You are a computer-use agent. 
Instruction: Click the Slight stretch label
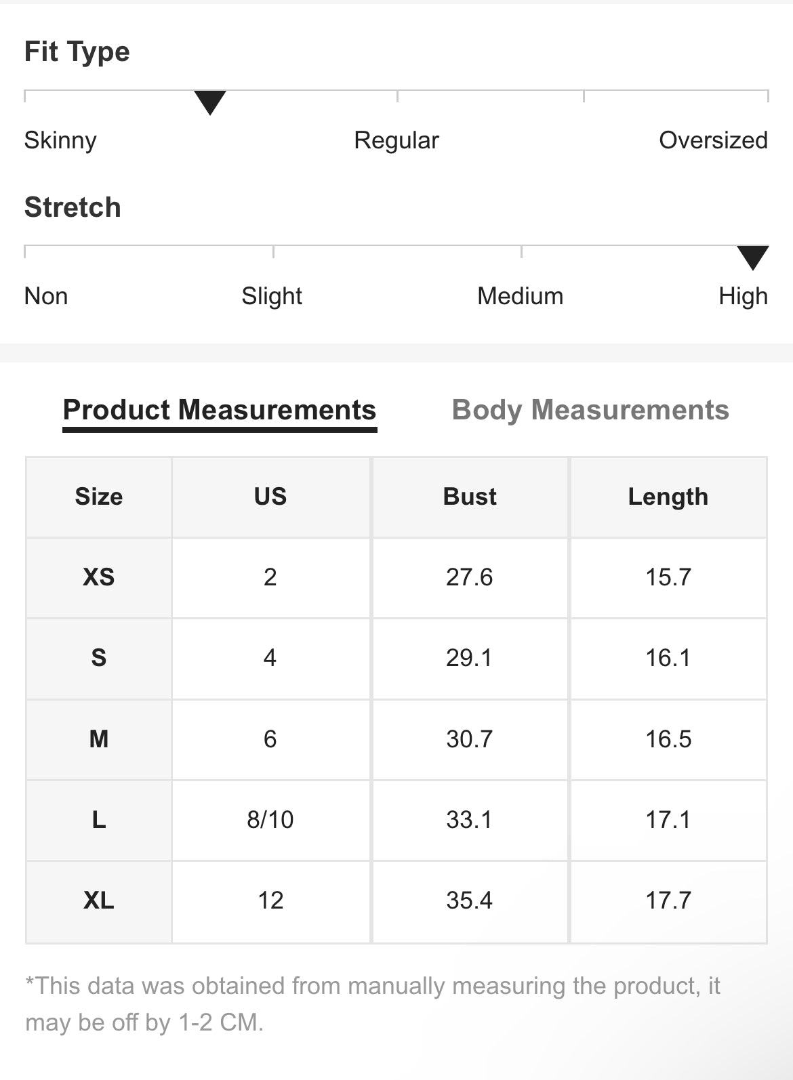click(272, 296)
